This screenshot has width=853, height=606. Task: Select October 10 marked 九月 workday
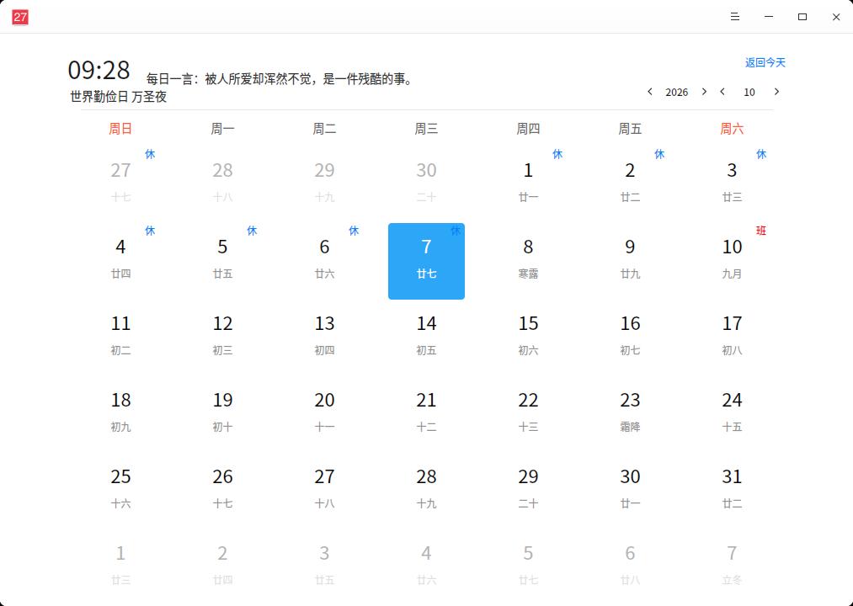732,261
